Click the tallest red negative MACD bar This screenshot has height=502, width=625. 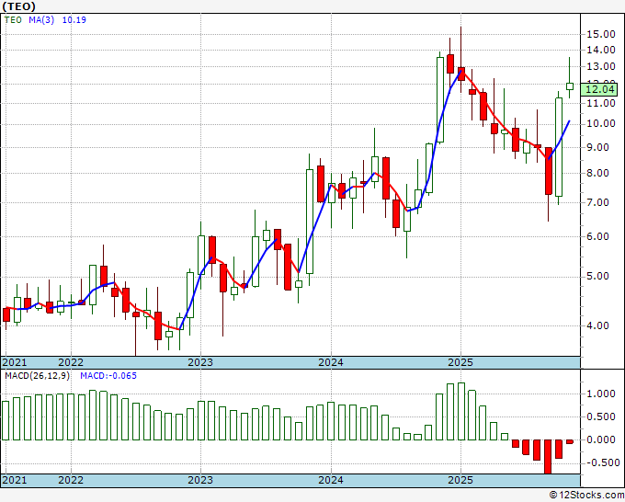tap(548, 457)
